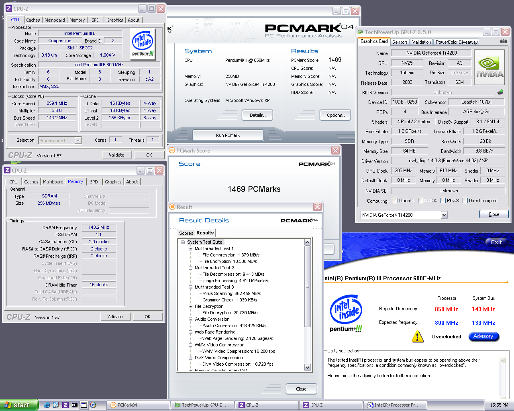
Task: Open the Validation tab in GPU-Z
Action: (422, 42)
